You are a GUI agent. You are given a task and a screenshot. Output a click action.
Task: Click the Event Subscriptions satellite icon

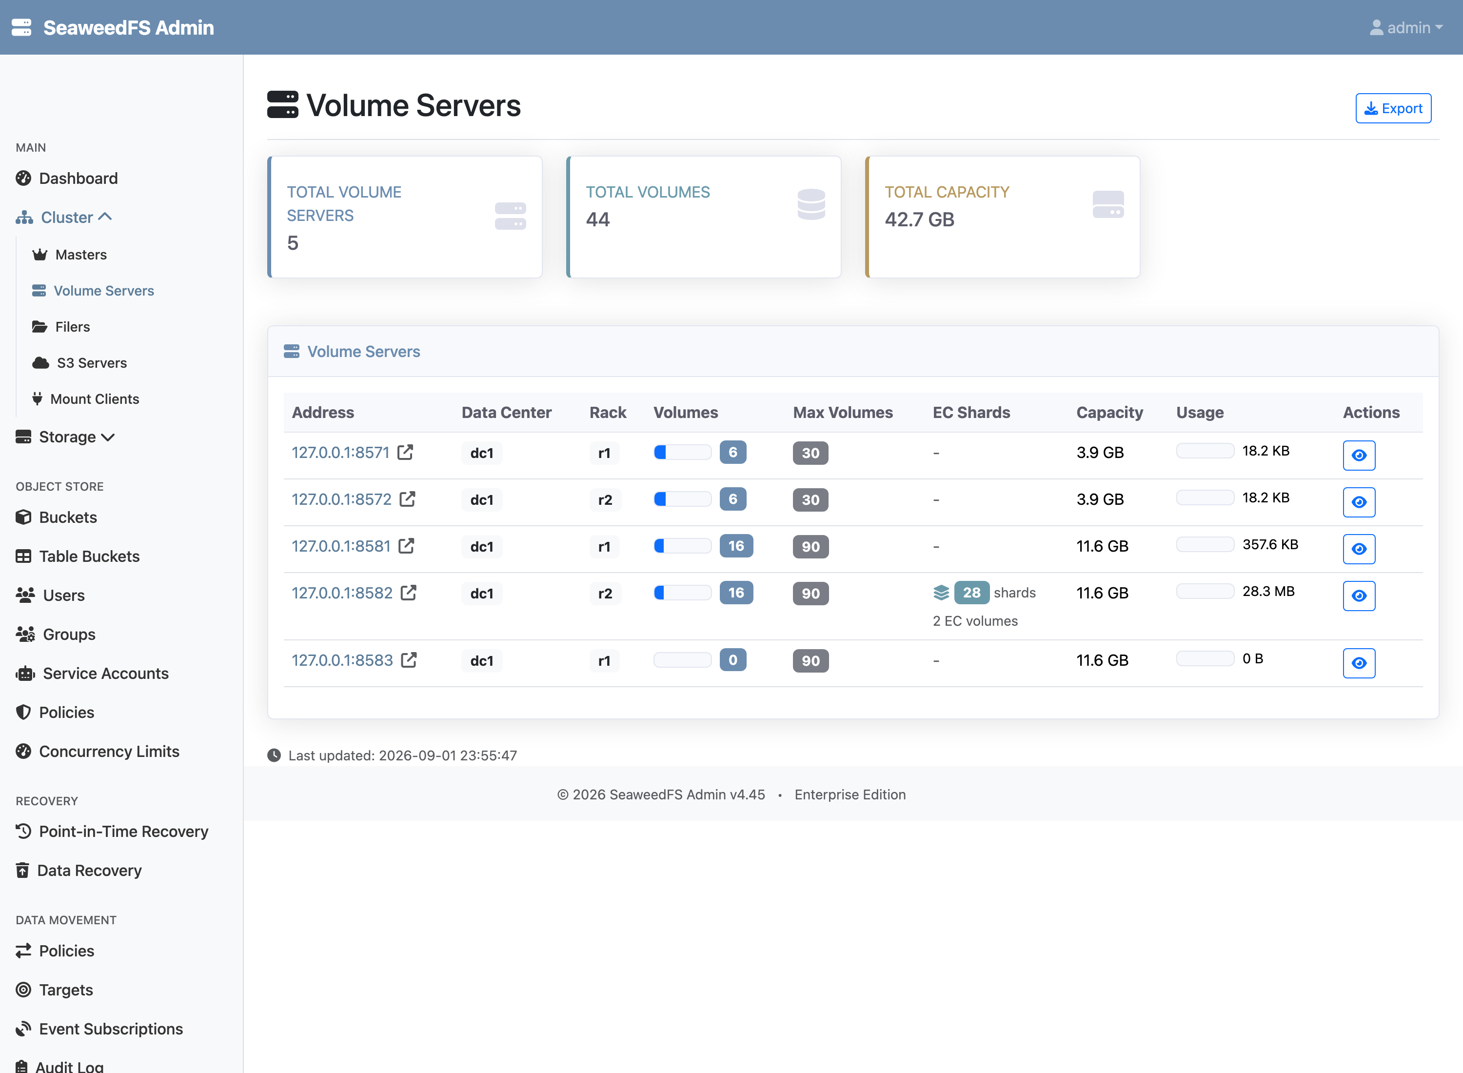point(23,1028)
